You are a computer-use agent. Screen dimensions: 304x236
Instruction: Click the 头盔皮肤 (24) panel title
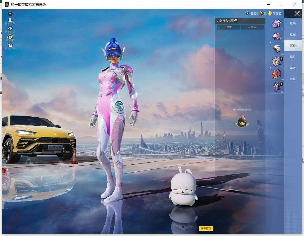[225, 21]
